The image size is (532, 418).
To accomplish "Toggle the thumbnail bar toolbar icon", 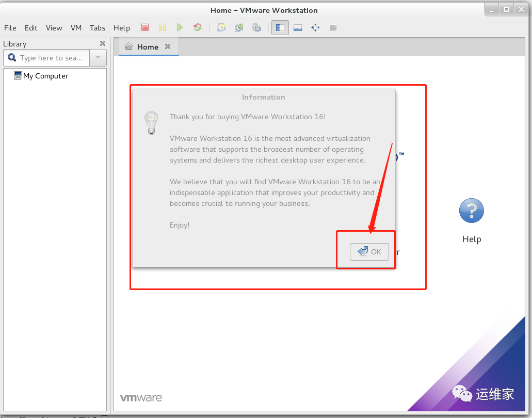I will click(x=298, y=28).
